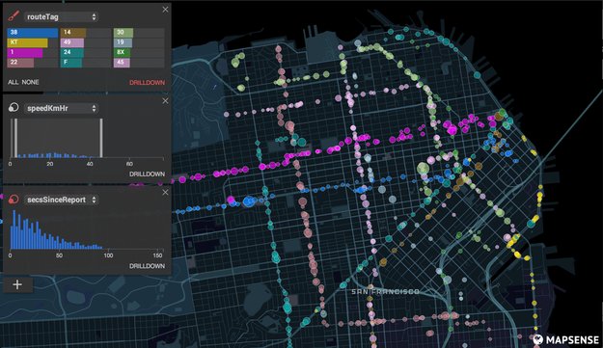Toggle route 24 teal category bar
Screen dimensions: 603x348
(x=72, y=52)
